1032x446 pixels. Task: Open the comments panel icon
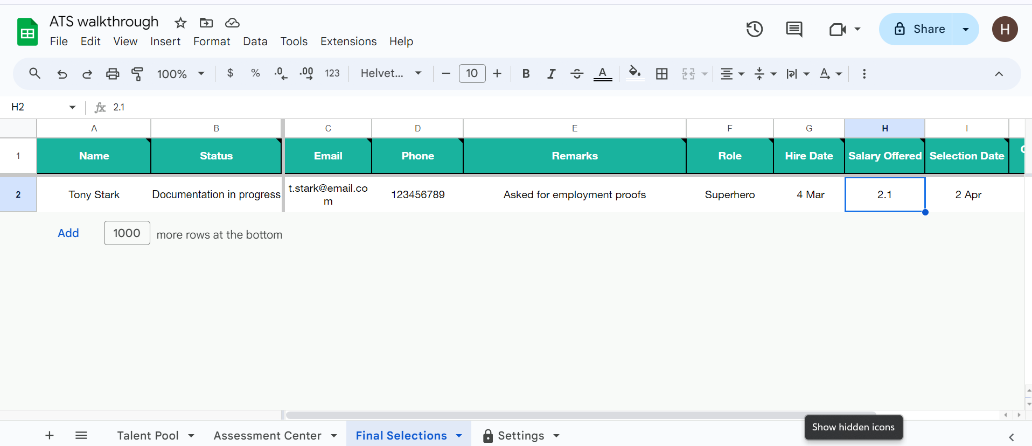pyautogui.click(x=794, y=29)
